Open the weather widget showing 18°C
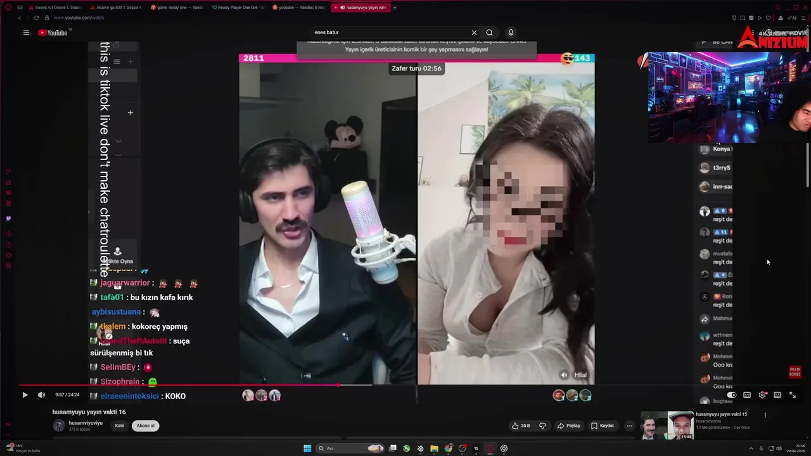811x456 pixels. click(x=23, y=448)
